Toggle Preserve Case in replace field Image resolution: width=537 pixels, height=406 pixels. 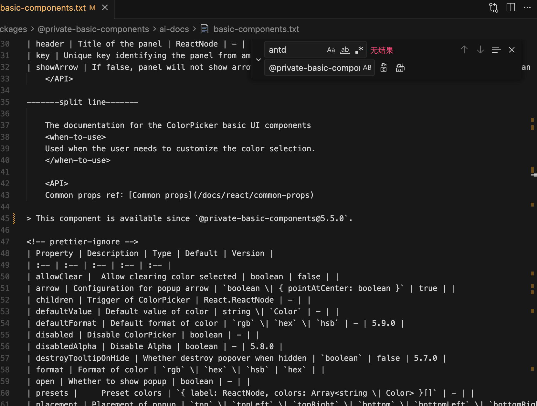point(367,68)
